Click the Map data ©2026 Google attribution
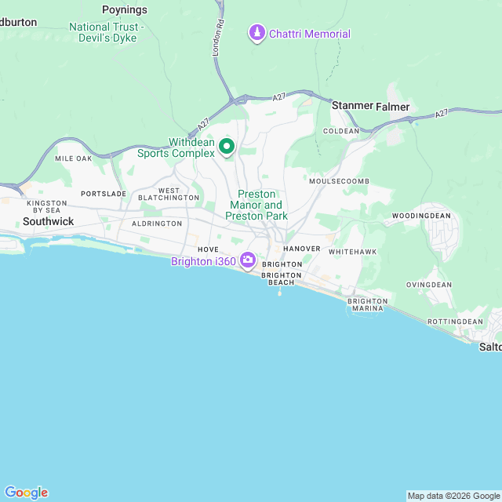This screenshot has width=502, height=502. pos(453,496)
